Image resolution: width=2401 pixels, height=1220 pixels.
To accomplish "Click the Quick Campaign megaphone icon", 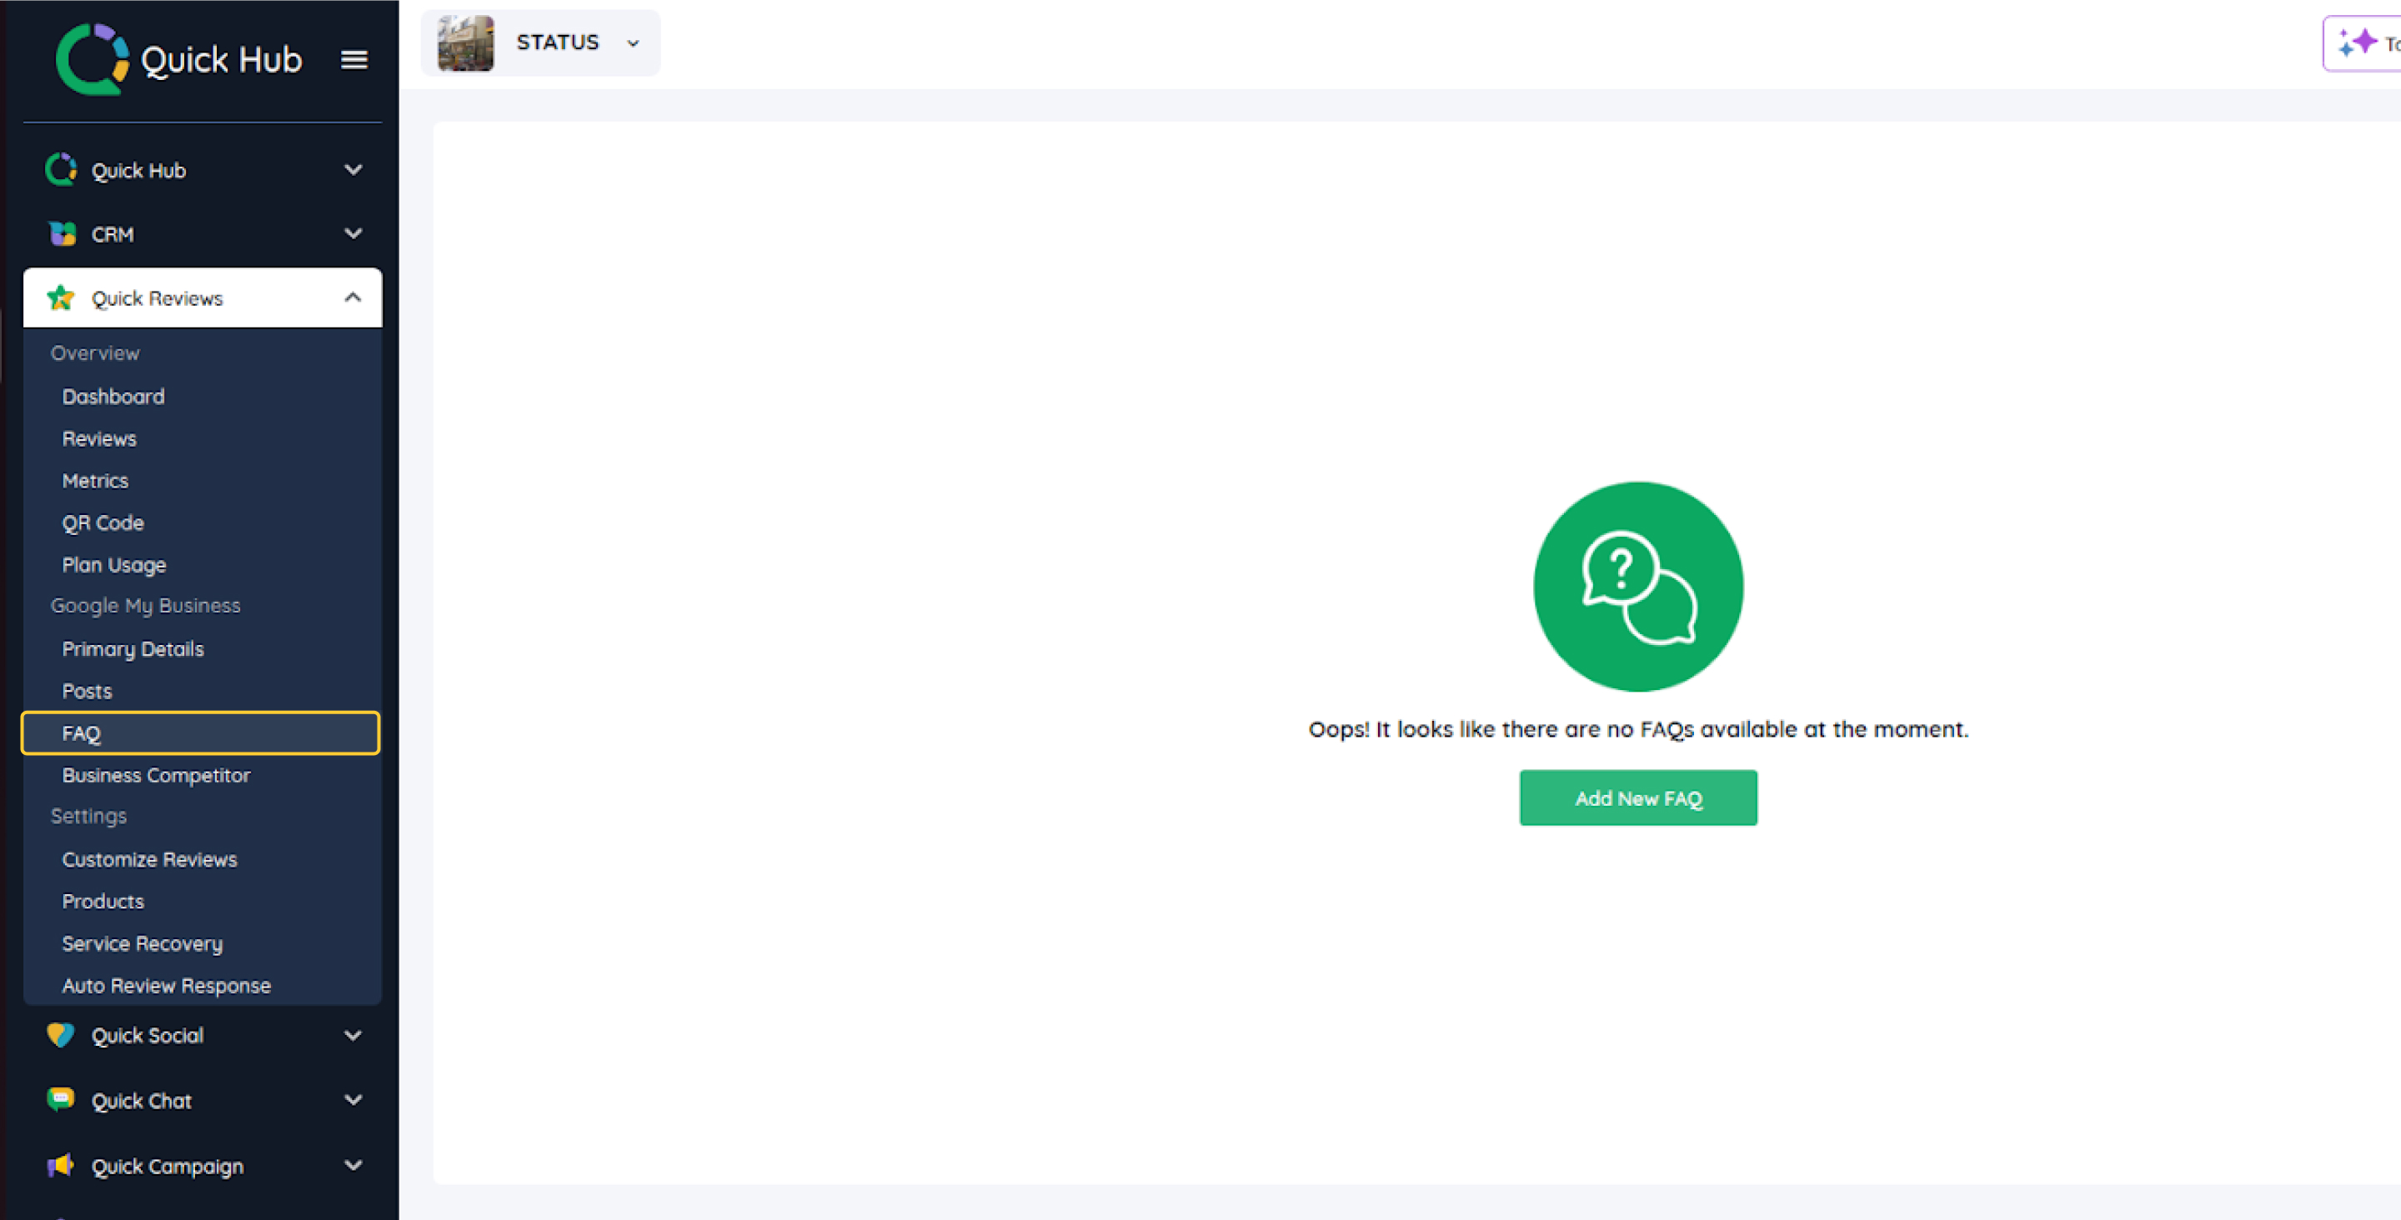I will 61,1165.
